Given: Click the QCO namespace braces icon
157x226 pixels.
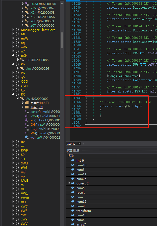Looking at the screenshot, I should 17,81.
